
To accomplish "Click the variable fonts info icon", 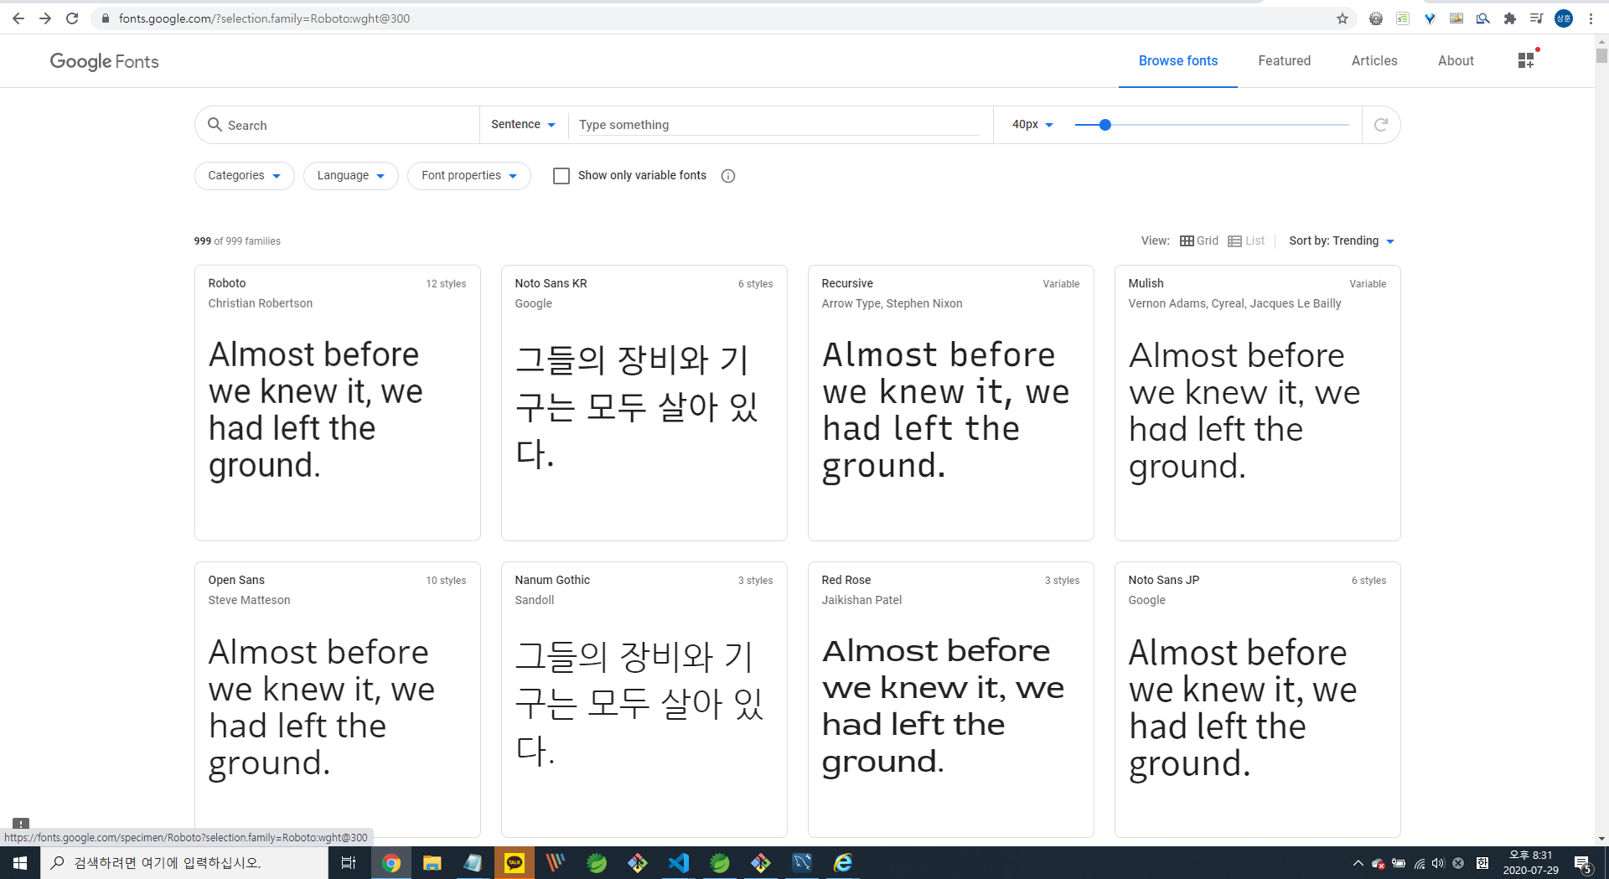I will click(728, 176).
